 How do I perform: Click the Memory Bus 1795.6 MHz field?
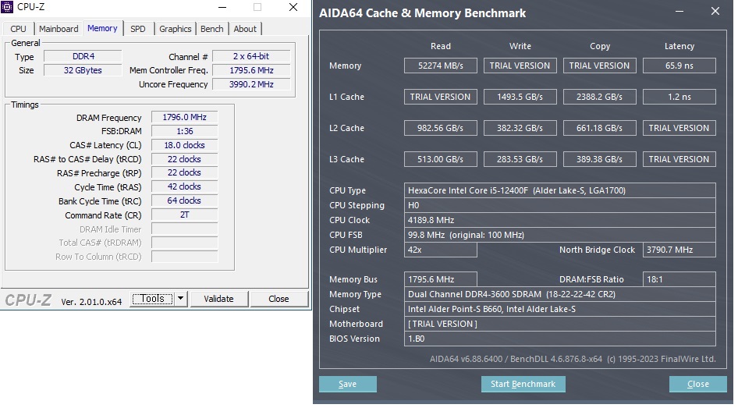click(x=441, y=279)
